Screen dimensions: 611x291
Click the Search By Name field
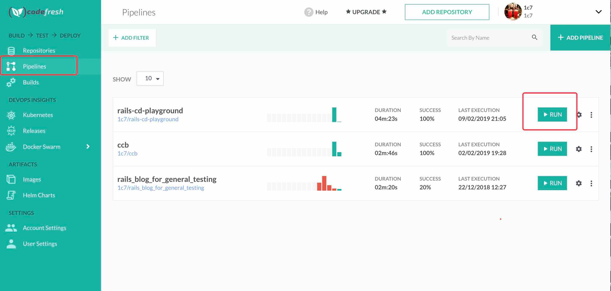pos(489,38)
